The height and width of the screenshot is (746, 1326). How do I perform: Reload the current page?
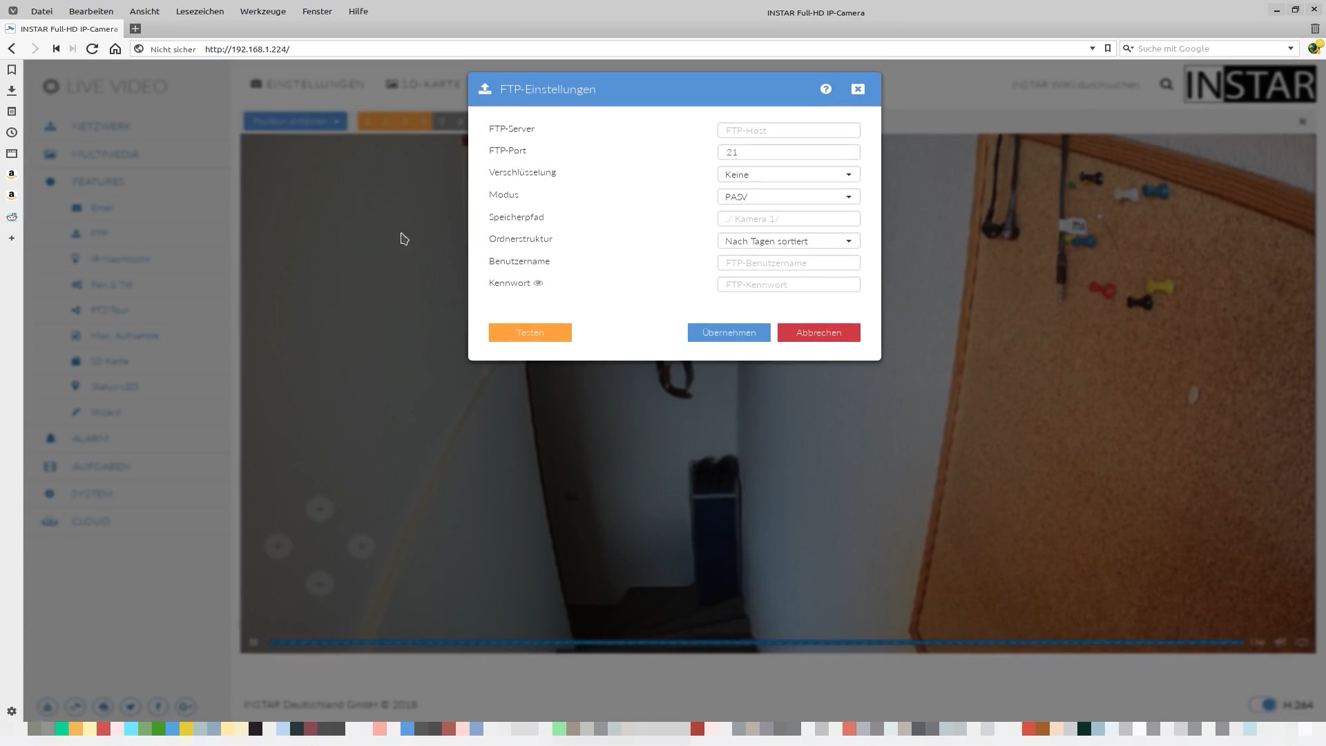point(92,48)
